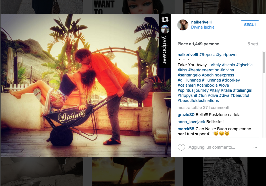Open the #pechinoexpress hashtag
This screenshot has height=186, width=266.
click(218, 75)
